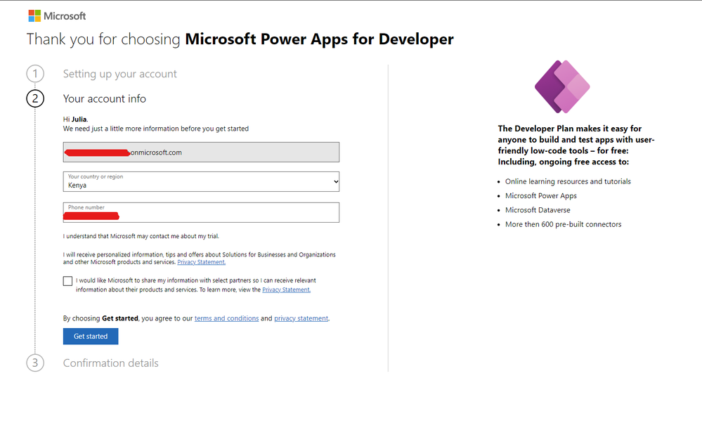Tick the share information with partners checkbox

67,281
